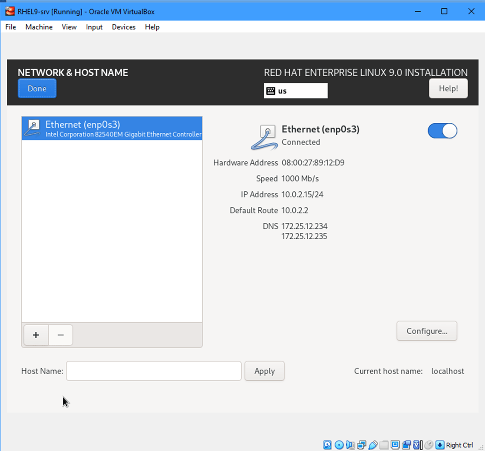Click inside the Host Name field

(x=153, y=371)
